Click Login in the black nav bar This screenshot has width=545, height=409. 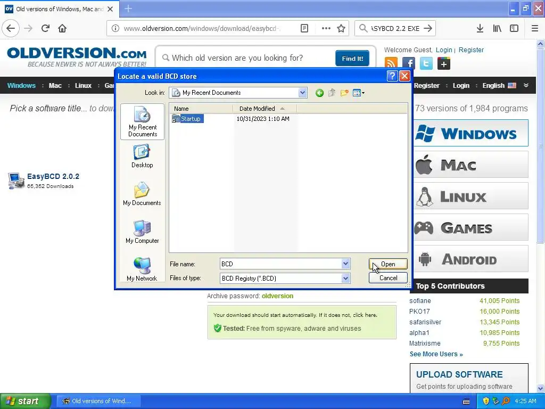tap(461, 86)
